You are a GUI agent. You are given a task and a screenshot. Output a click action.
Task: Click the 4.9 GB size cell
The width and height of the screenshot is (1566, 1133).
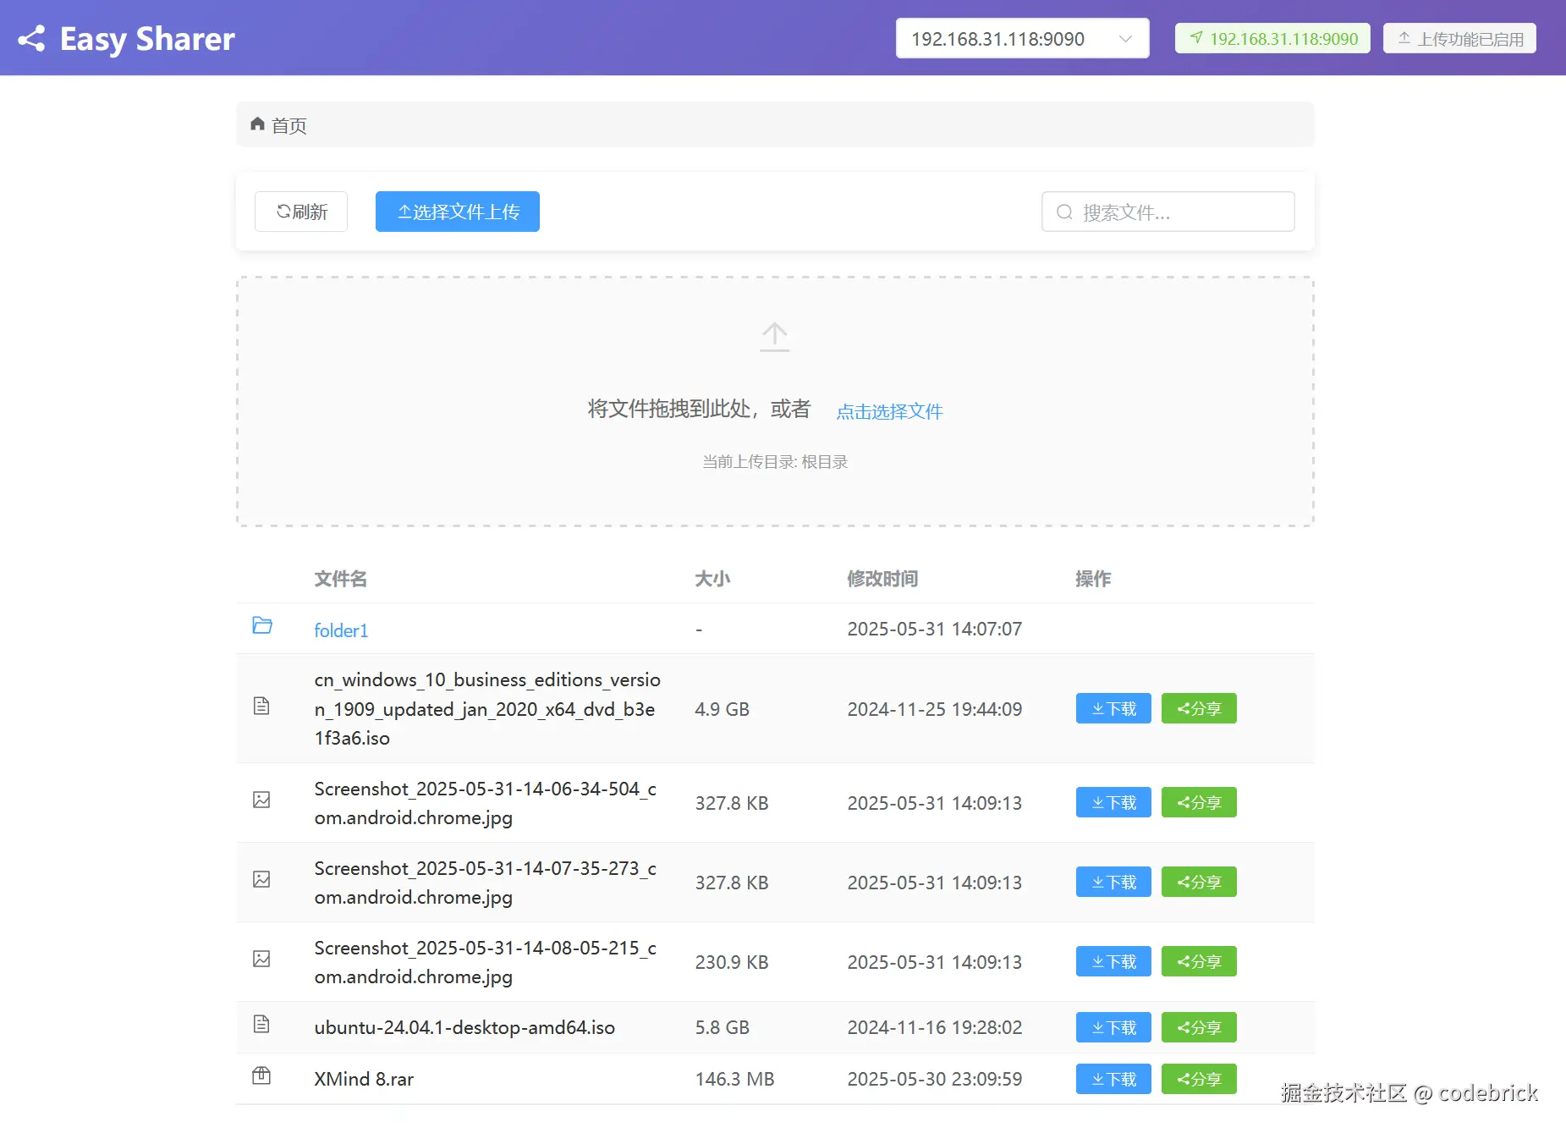(x=722, y=709)
